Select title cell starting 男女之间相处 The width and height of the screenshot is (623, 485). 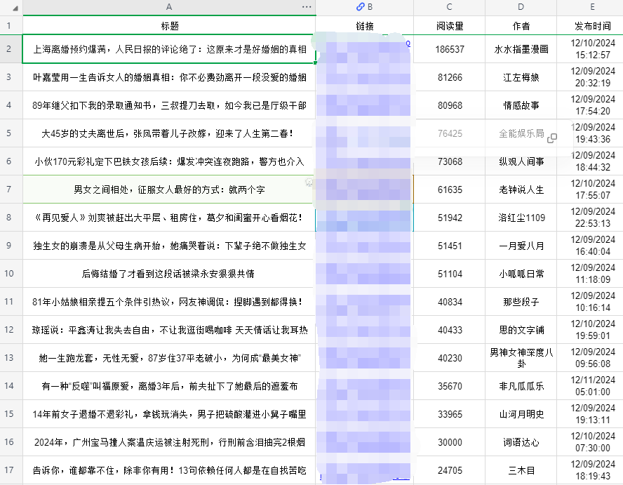coord(169,190)
